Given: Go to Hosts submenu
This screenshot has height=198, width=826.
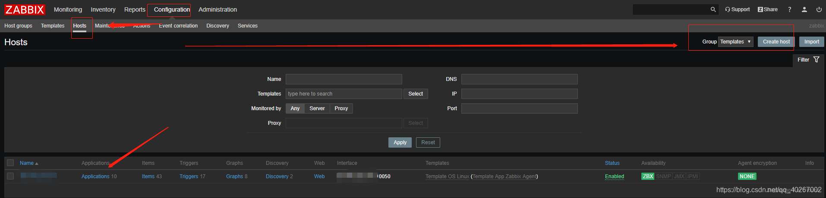Looking at the screenshot, I should point(80,26).
